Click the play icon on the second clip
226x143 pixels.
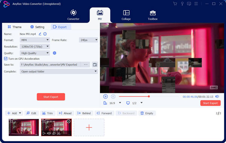click(x=44, y=133)
